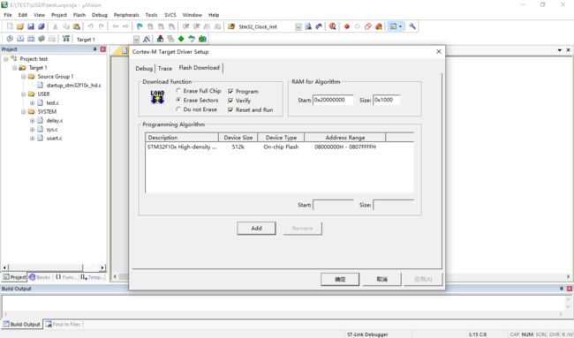Select the Do not Erase option

(x=196, y=109)
